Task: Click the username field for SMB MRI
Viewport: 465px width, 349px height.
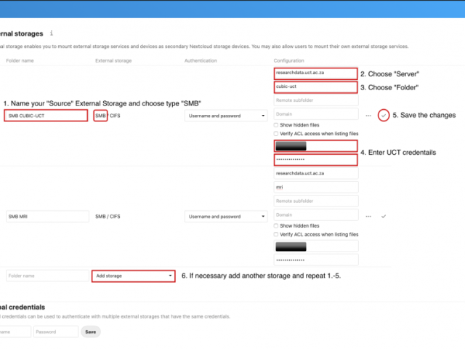Action: pos(316,246)
